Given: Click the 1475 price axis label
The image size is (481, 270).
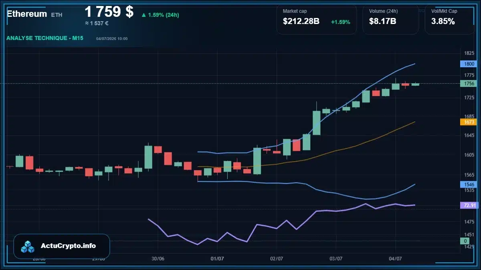Looking at the screenshot, I should click(x=469, y=222).
